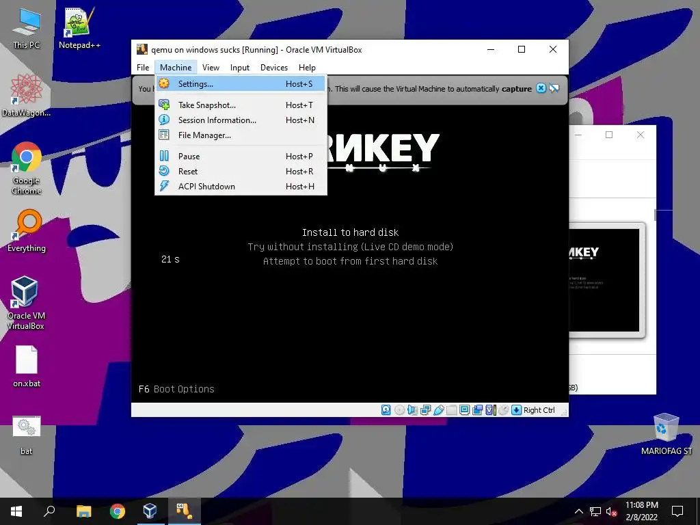Select bat file on desktop

click(26, 435)
